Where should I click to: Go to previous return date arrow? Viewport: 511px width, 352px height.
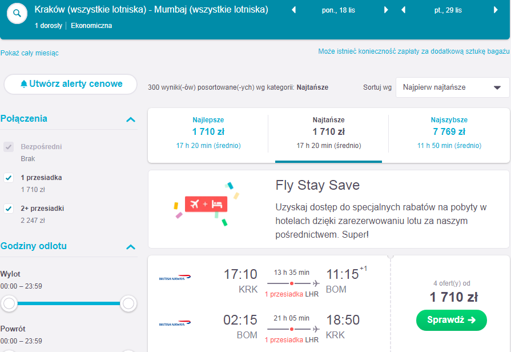click(403, 10)
